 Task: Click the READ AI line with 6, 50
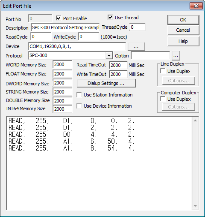(71, 141)
